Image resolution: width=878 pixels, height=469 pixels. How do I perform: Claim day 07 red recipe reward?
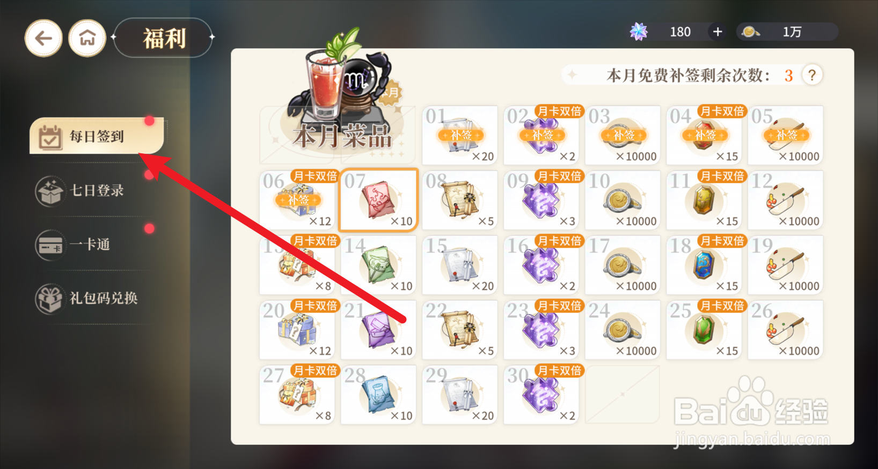[x=379, y=200]
